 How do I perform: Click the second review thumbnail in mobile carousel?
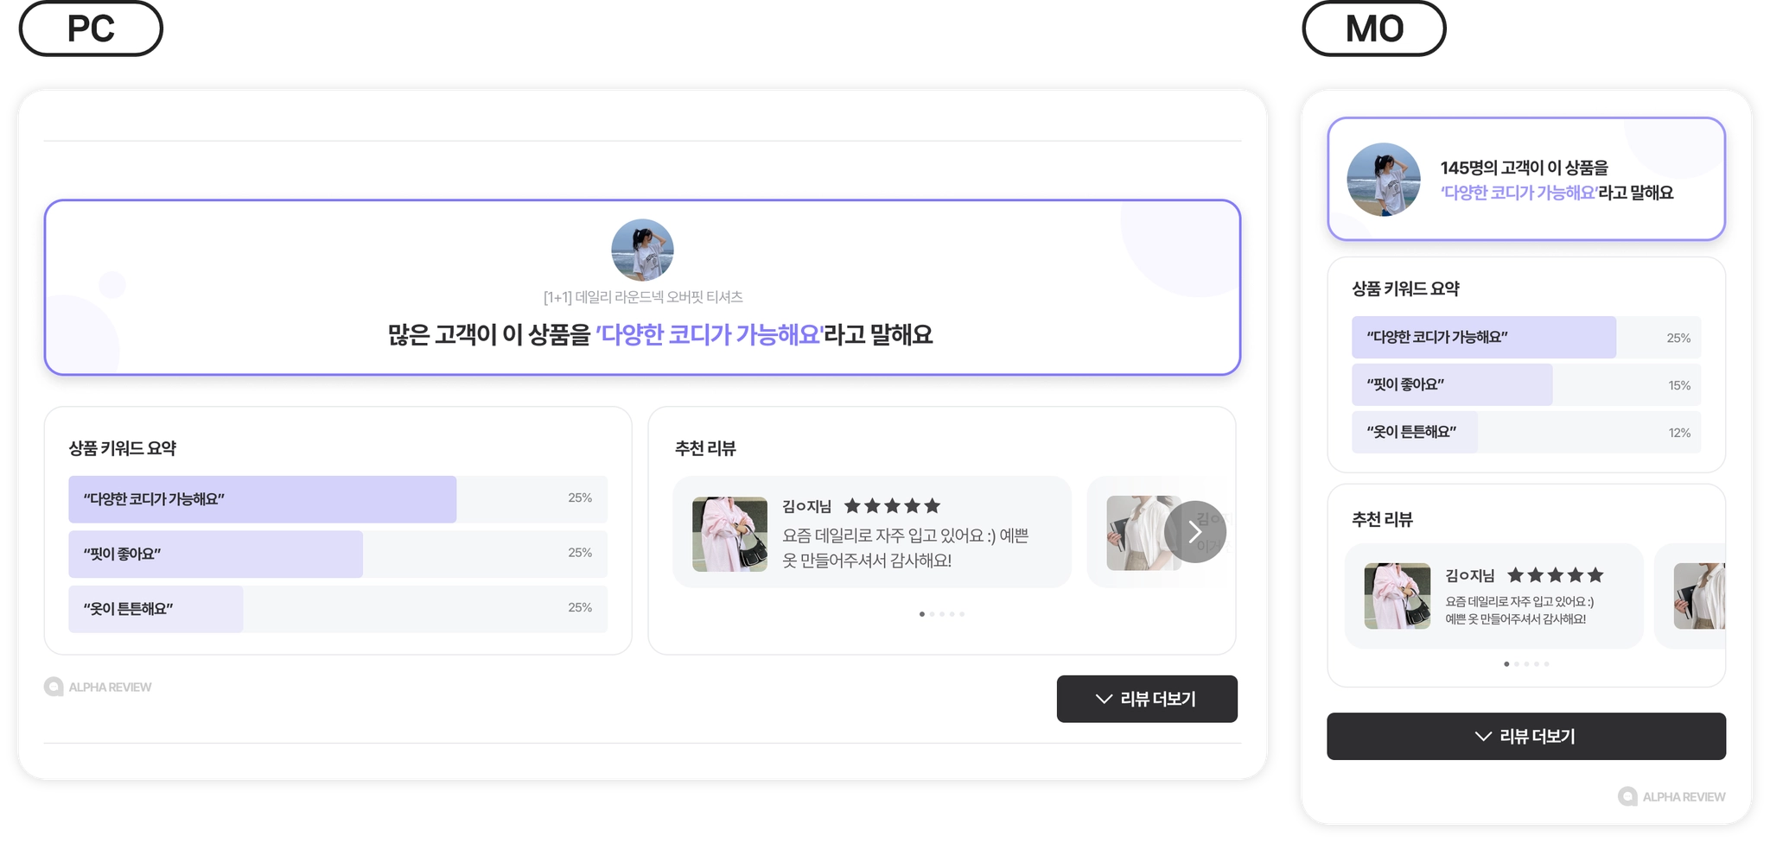(x=1699, y=596)
